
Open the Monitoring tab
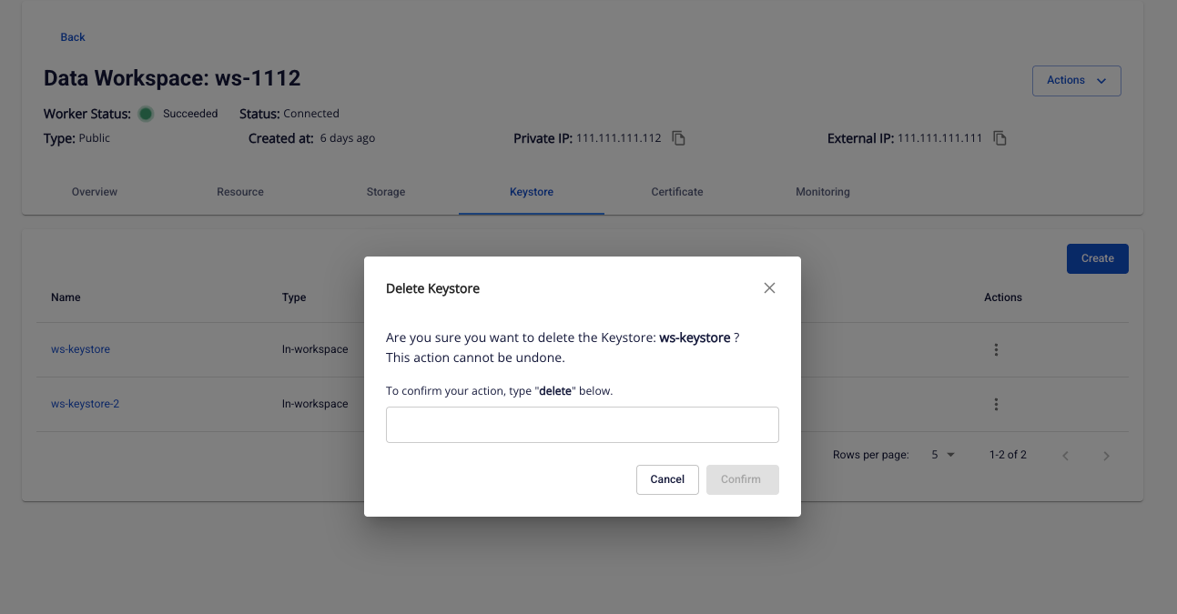pos(823,192)
